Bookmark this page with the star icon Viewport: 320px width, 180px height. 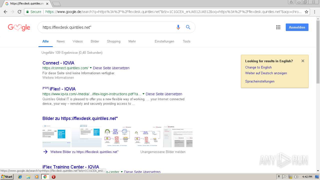pos(306,12)
